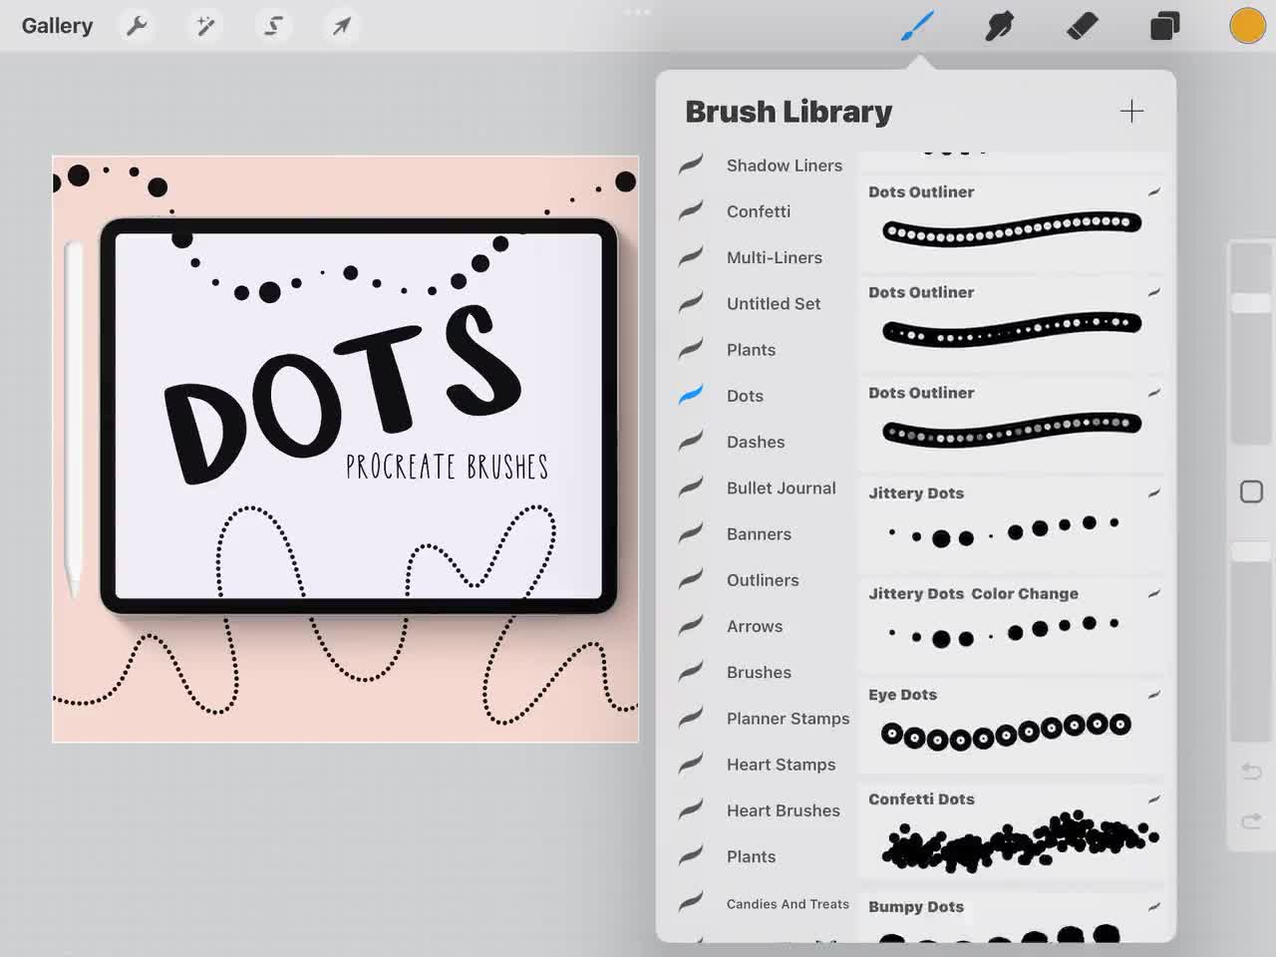1276x957 pixels.
Task: Select the Confetti Dots brush
Action: coord(1011,830)
